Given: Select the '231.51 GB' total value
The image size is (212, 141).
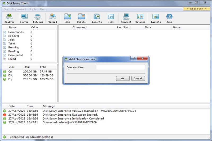Looking at the screenshot, I should pos(30,79).
